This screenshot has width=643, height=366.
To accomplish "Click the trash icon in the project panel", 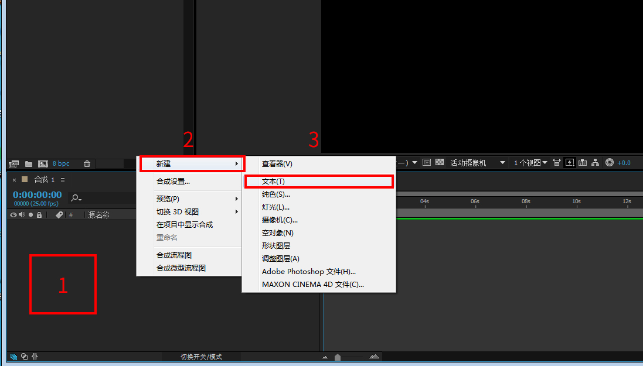I will tap(87, 163).
